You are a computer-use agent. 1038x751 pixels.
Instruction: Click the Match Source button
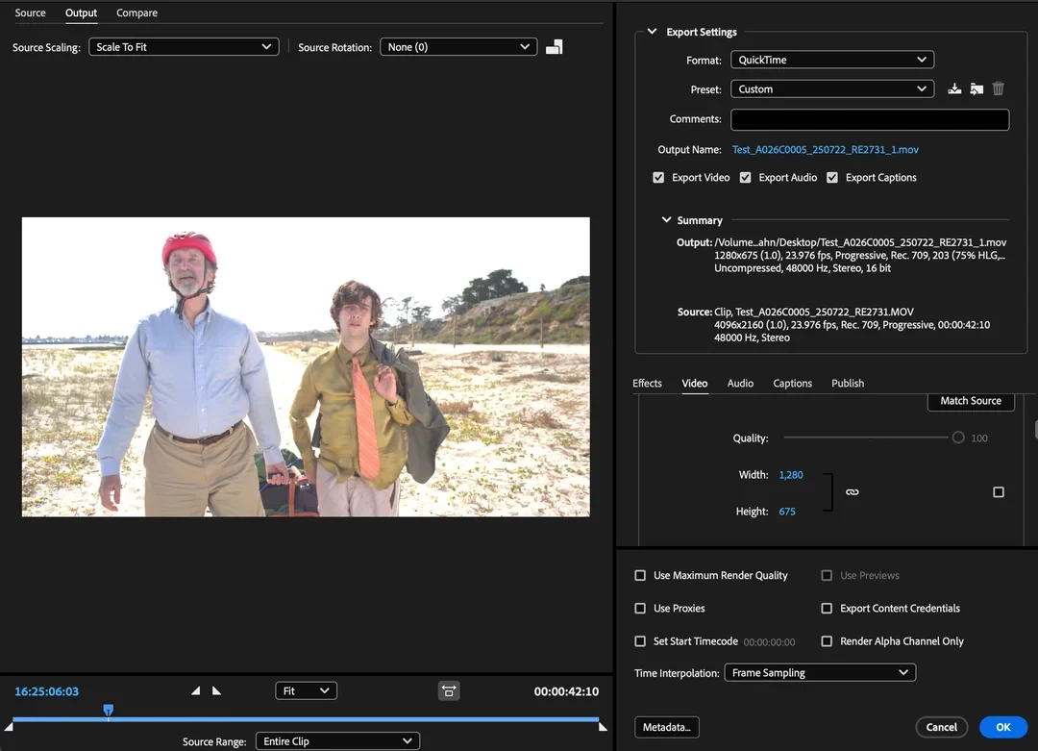click(x=970, y=401)
